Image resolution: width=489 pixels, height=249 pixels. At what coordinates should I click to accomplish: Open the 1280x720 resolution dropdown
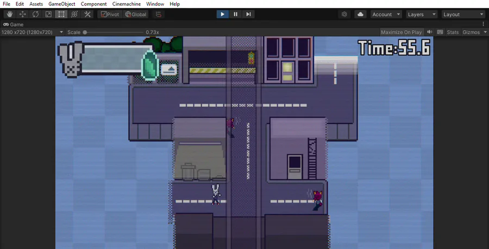(x=32, y=32)
